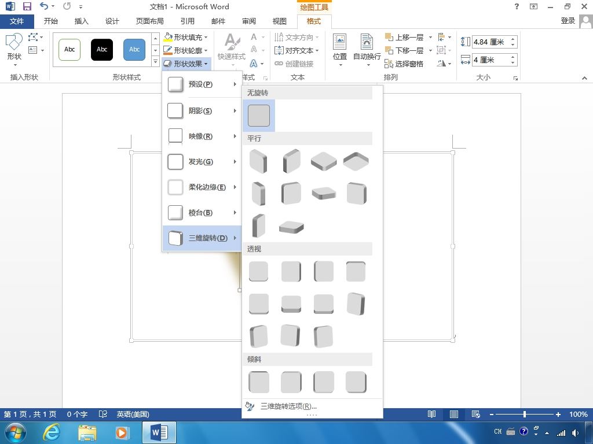Apply the blue filled Abc shape style

[x=134, y=50]
